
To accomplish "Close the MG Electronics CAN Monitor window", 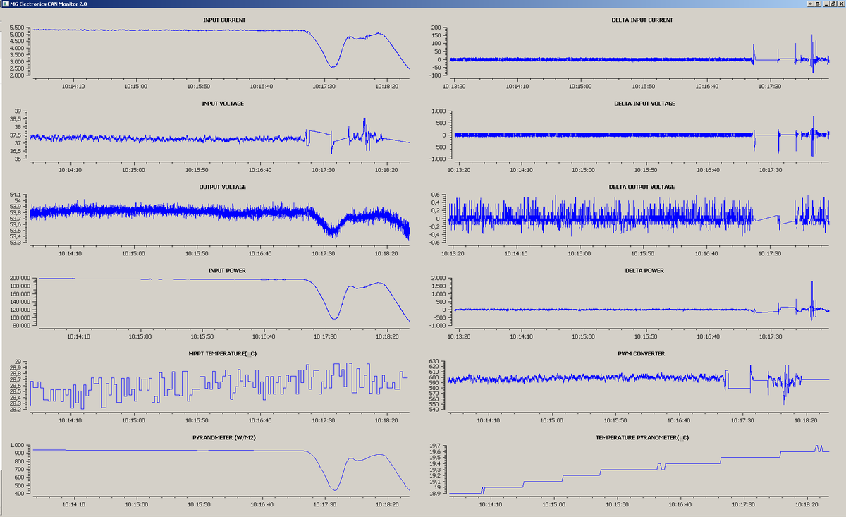I will click(841, 4).
